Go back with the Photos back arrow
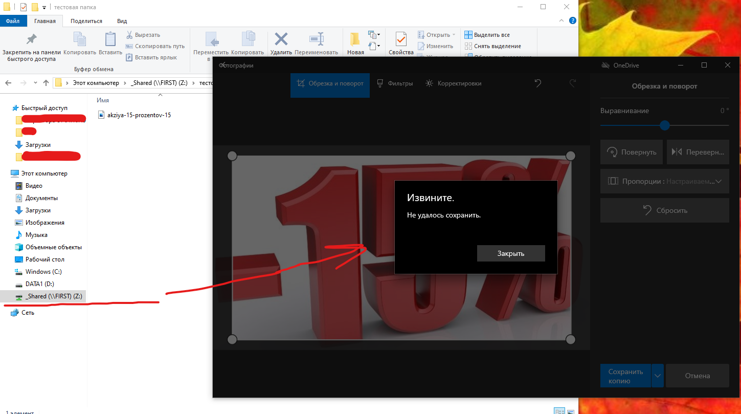 coord(222,65)
